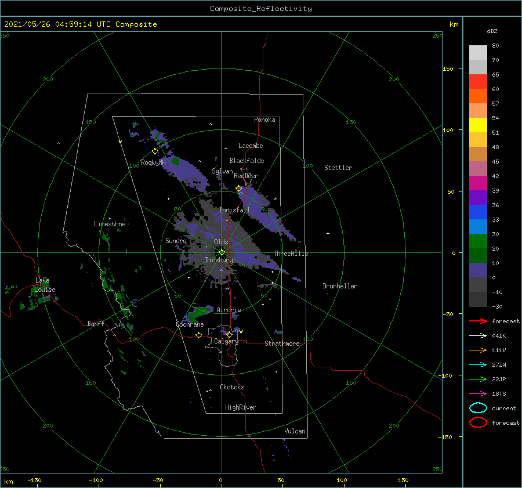Click the white plus marker west of Drumheller
522x488 pixels.
click(x=328, y=233)
